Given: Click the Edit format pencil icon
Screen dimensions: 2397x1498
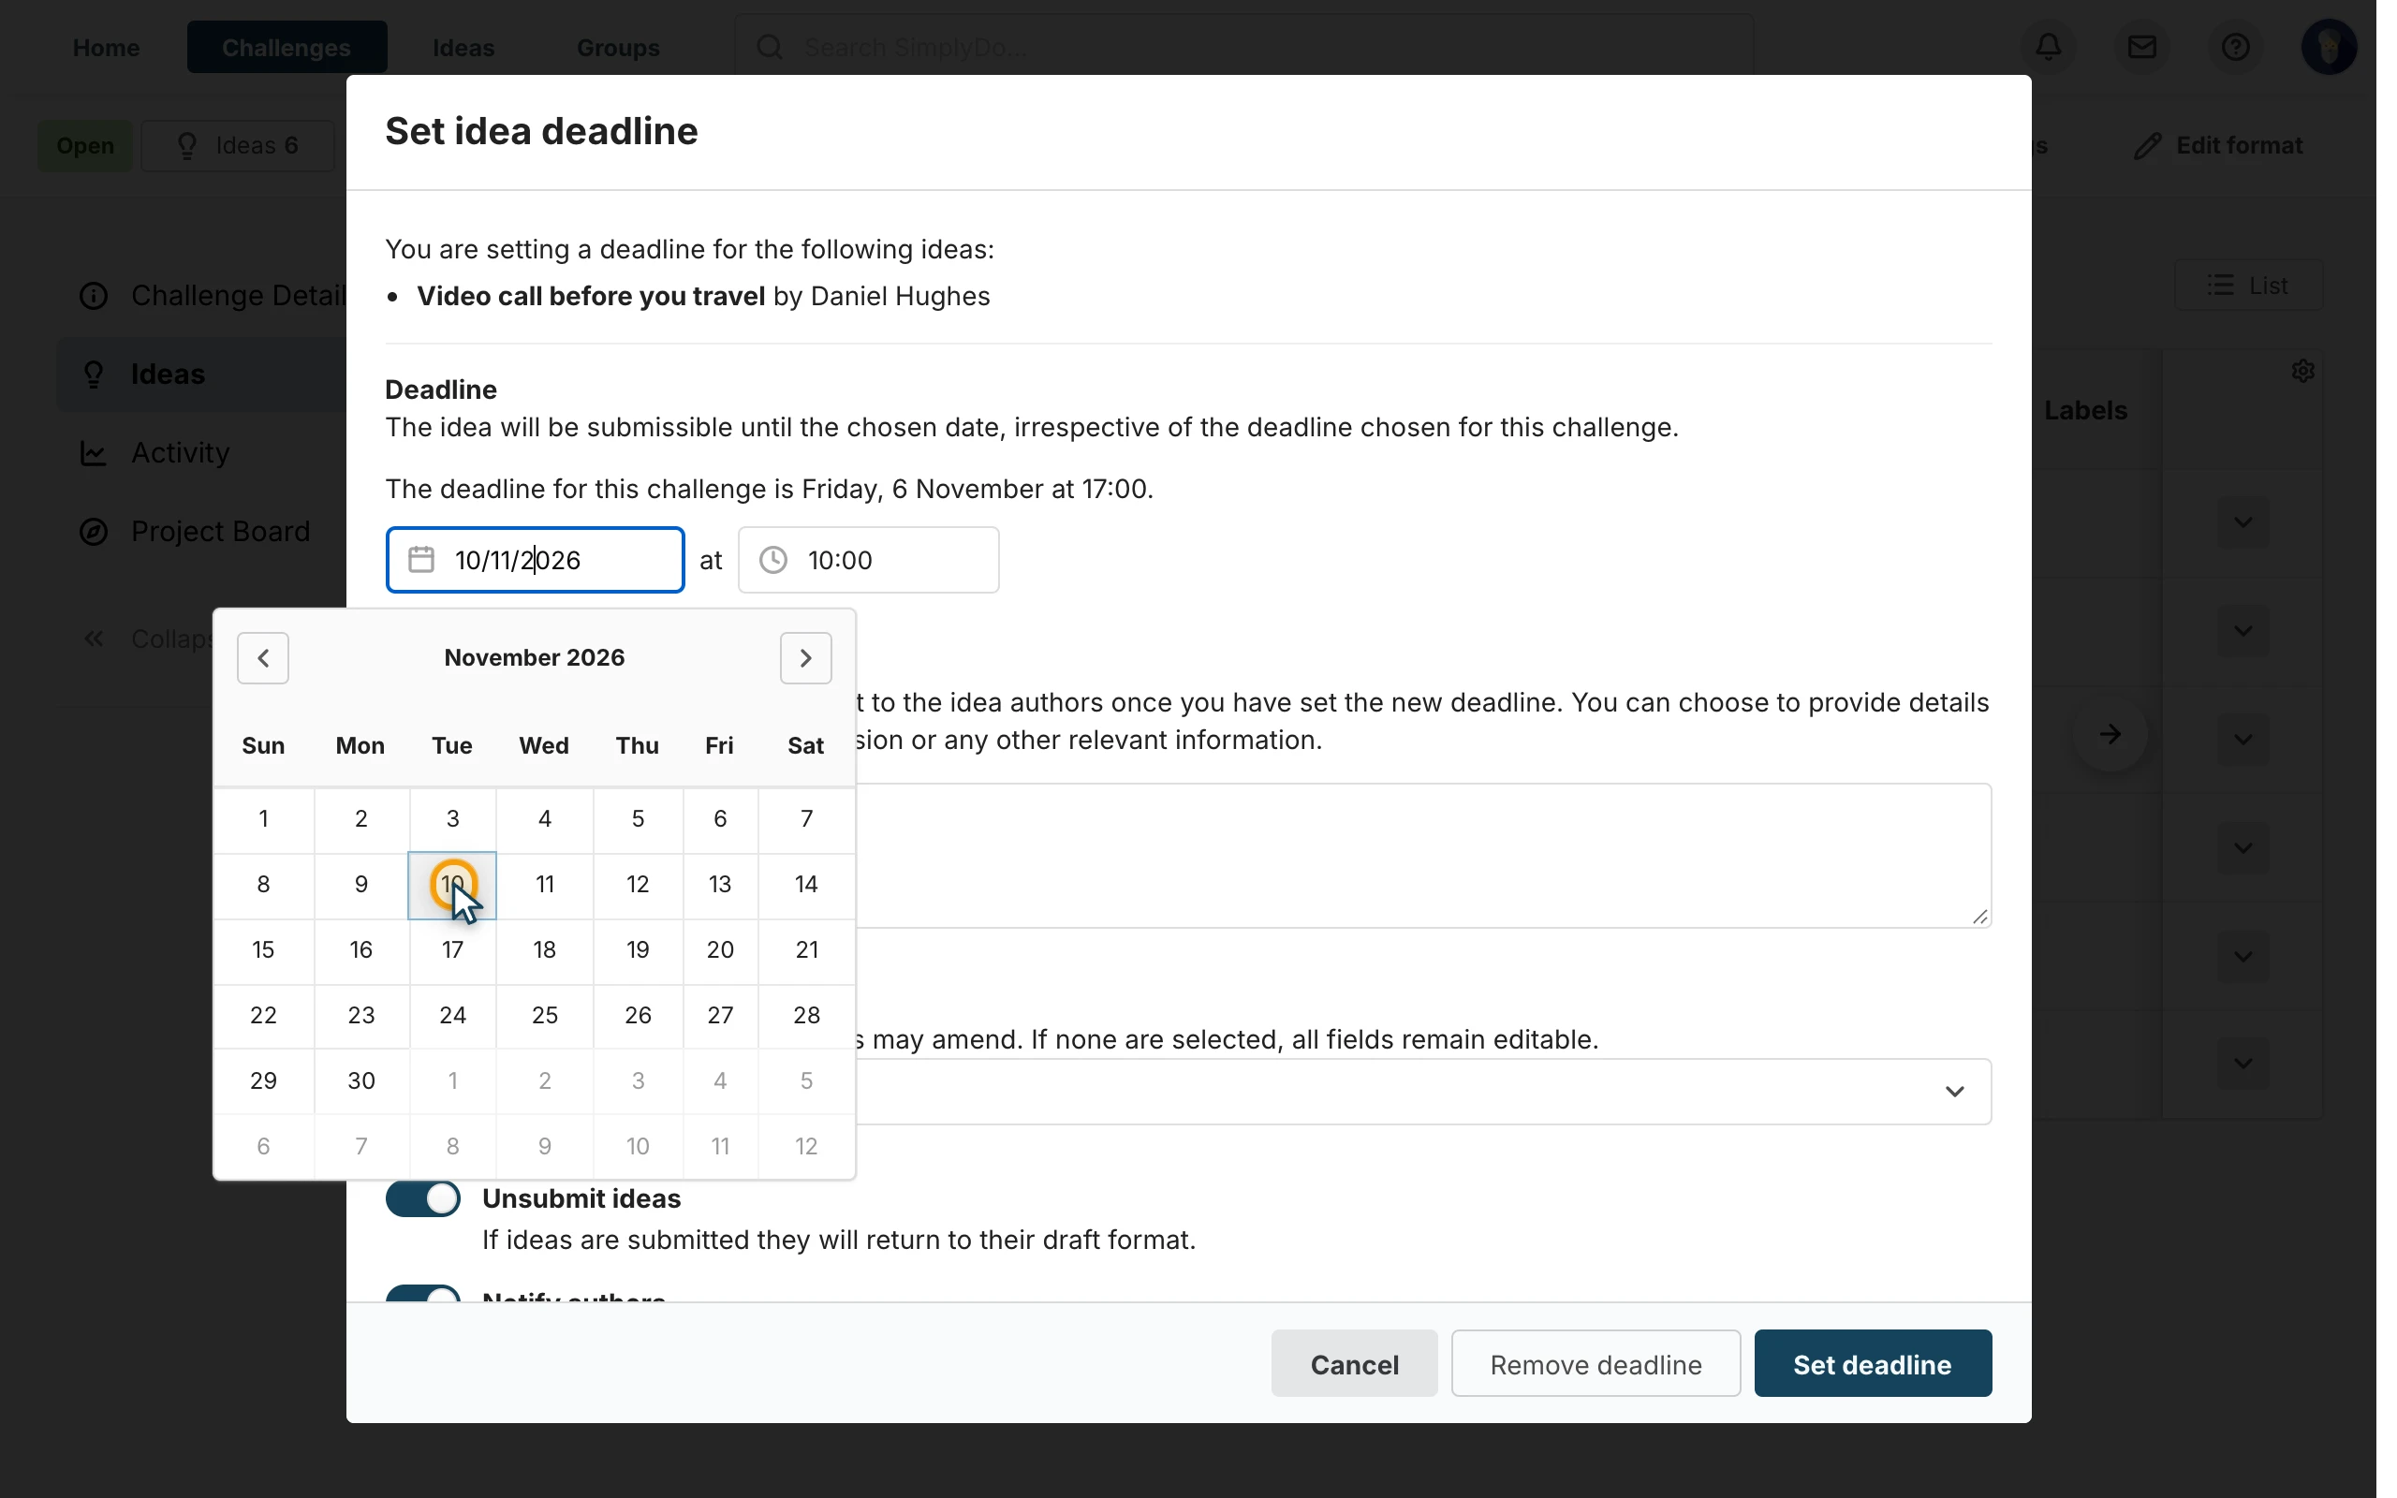Looking at the screenshot, I should 2146,146.
